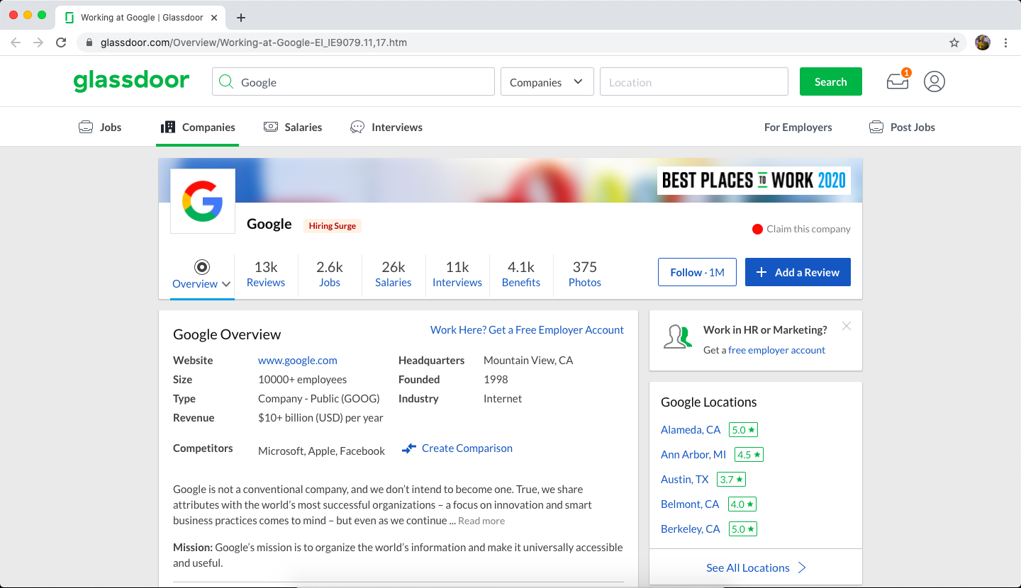Click For Employers in the navigation
The image size is (1021, 588).
(798, 128)
